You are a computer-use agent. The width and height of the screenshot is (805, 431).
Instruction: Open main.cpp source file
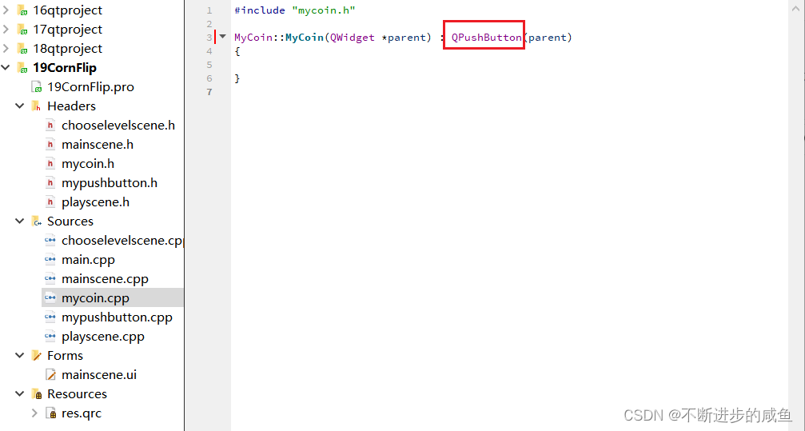(88, 260)
